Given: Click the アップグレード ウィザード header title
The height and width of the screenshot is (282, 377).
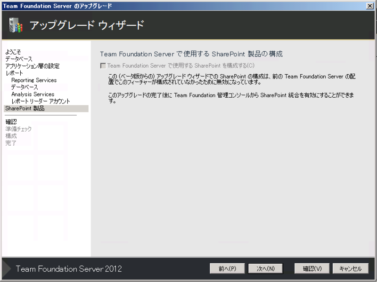Looking at the screenshot, I should click(87, 25).
